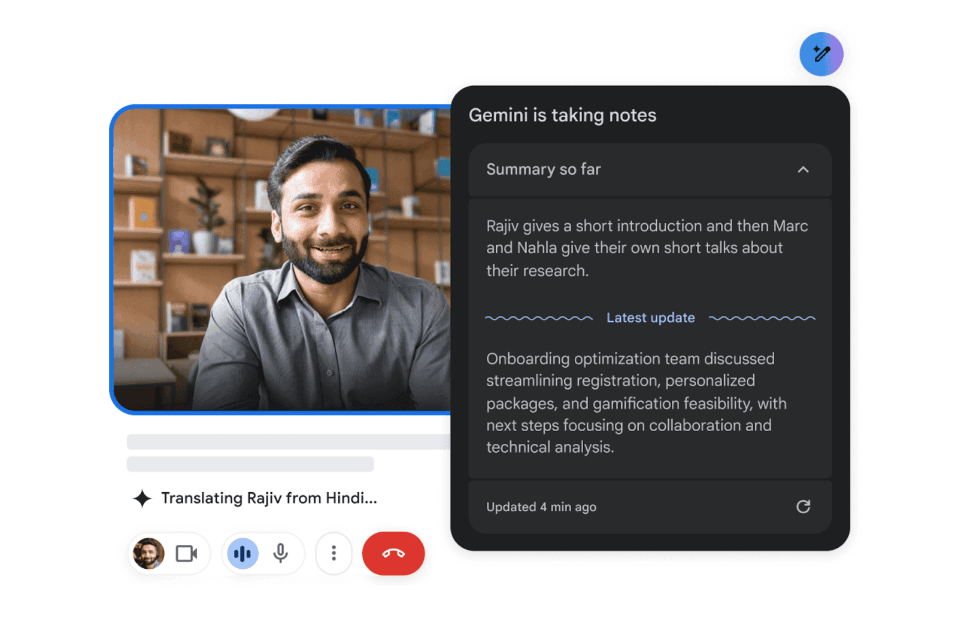Click 'Translating Rajiv from Hindi...' text
This screenshot has height=625, width=958.
pos(269,498)
